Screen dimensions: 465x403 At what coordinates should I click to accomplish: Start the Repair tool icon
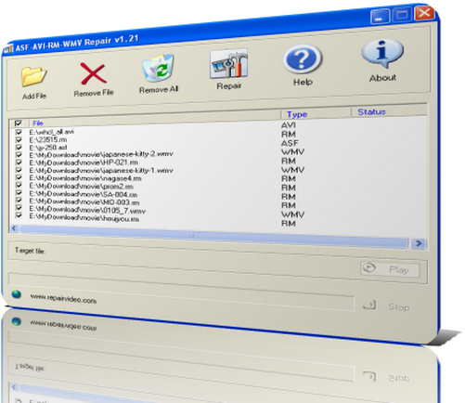228,63
